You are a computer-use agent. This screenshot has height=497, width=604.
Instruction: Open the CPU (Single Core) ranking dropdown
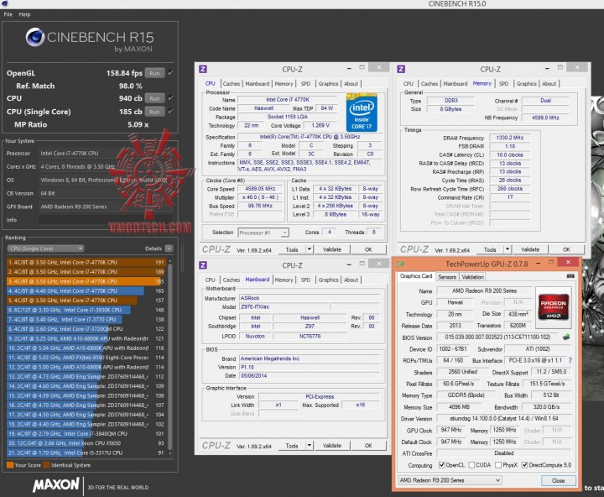point(45,248)
